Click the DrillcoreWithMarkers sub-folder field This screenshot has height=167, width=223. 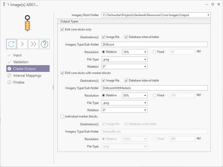(155, 88)
